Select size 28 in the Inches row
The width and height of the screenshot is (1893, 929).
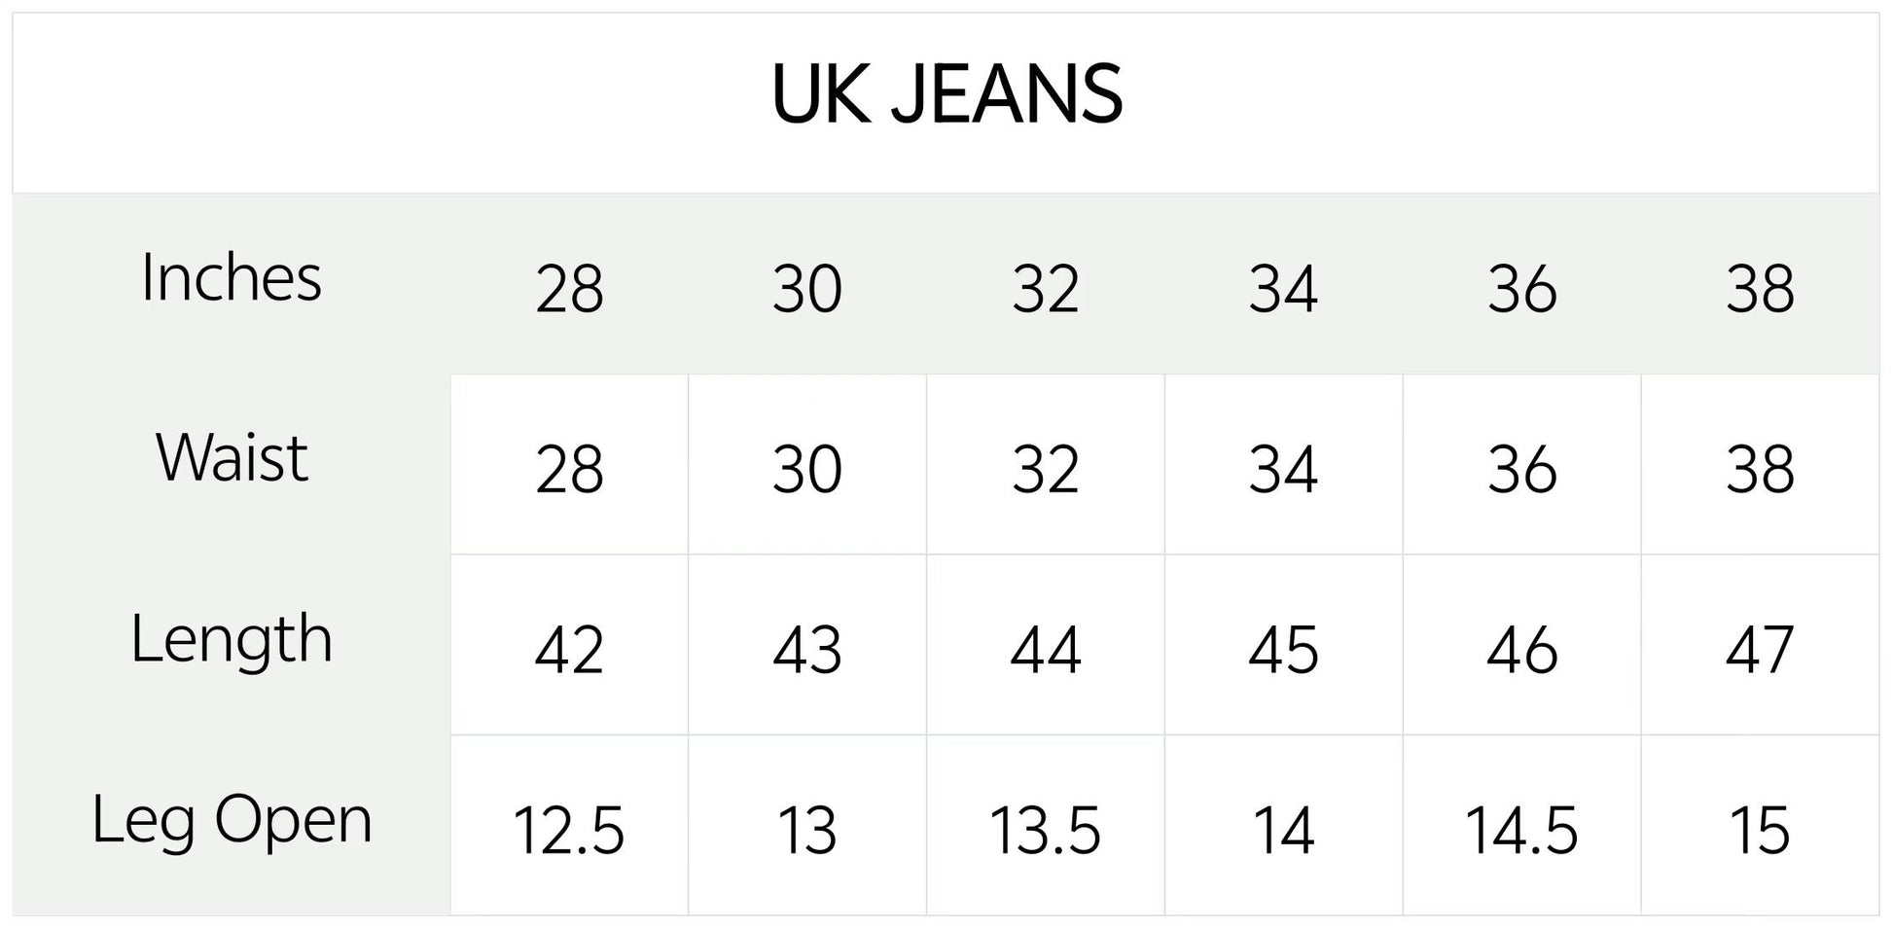569,289
